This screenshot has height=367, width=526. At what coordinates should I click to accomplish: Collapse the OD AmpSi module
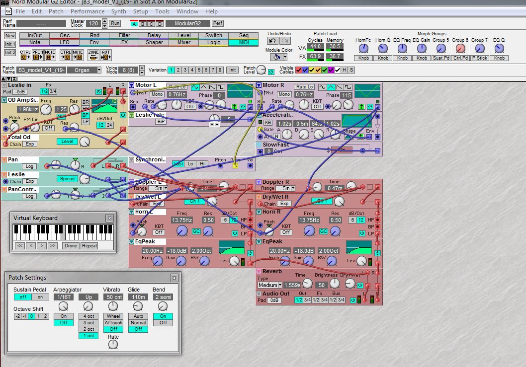click(4, 100)
